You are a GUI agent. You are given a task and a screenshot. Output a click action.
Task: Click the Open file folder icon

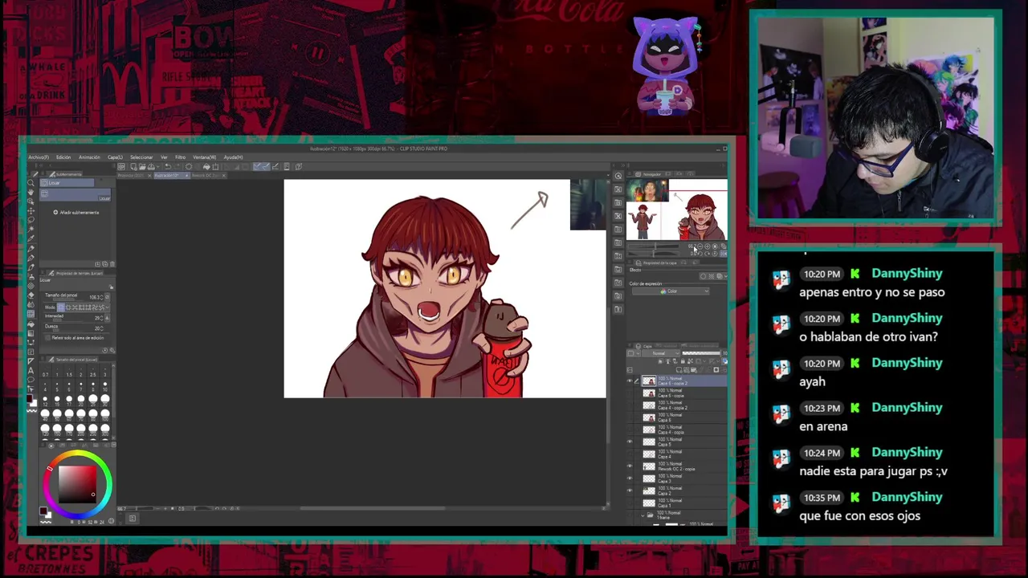(142, 166)
